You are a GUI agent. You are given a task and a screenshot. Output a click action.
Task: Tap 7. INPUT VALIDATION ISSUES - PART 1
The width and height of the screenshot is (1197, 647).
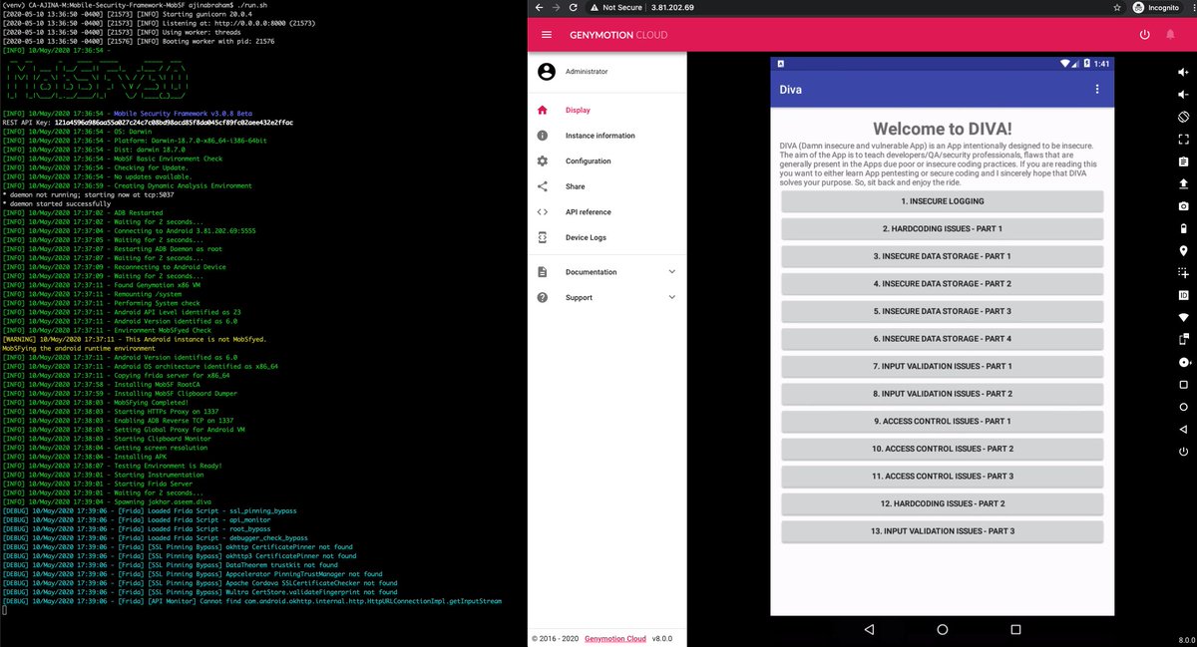pyautogui.click(x=943, y=366)
